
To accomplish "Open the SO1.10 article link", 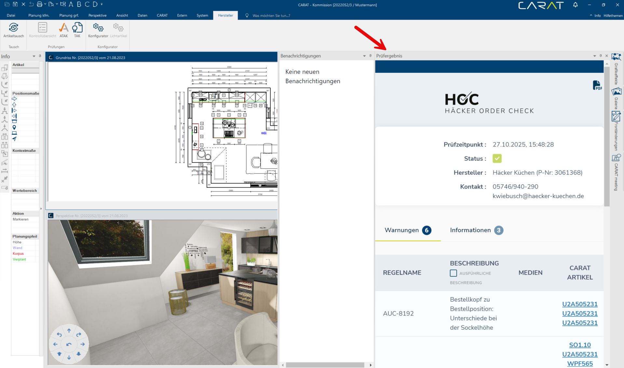I will coord(580,345).
